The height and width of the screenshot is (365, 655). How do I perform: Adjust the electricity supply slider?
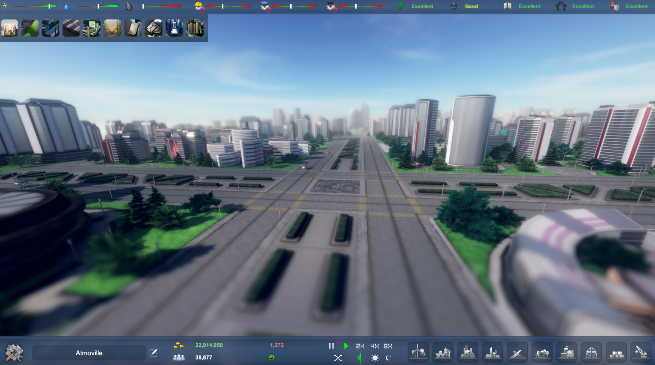coord(35,6)
